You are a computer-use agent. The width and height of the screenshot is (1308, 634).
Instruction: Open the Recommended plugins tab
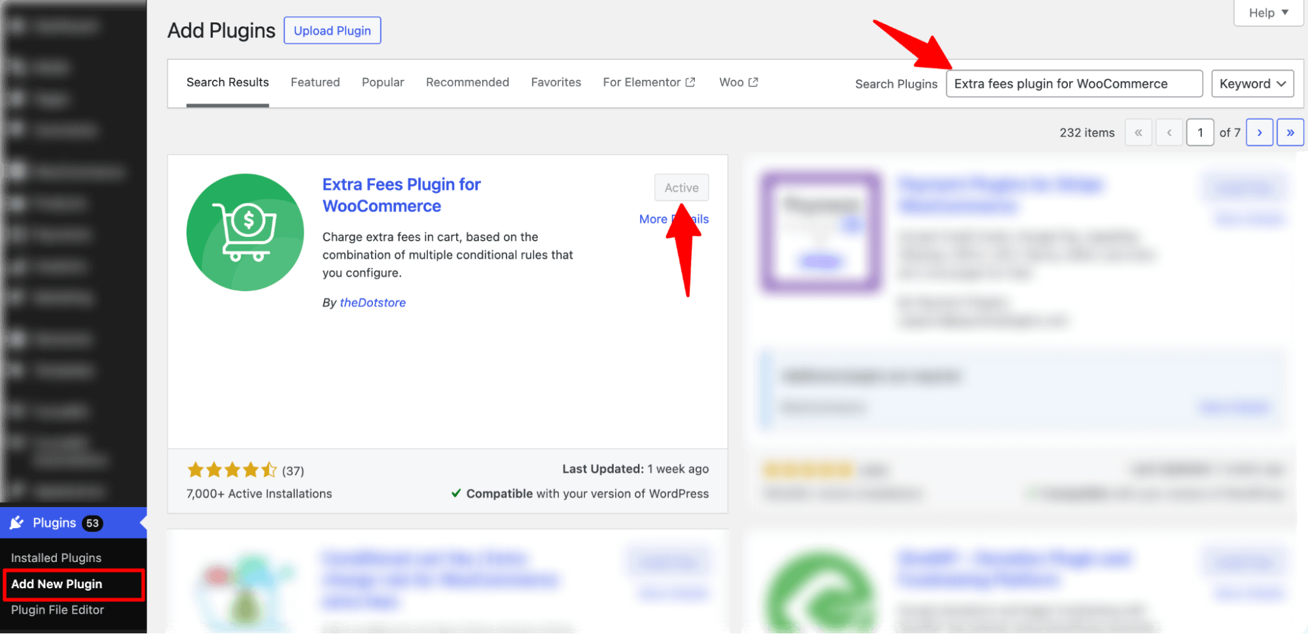coord(467,82)
